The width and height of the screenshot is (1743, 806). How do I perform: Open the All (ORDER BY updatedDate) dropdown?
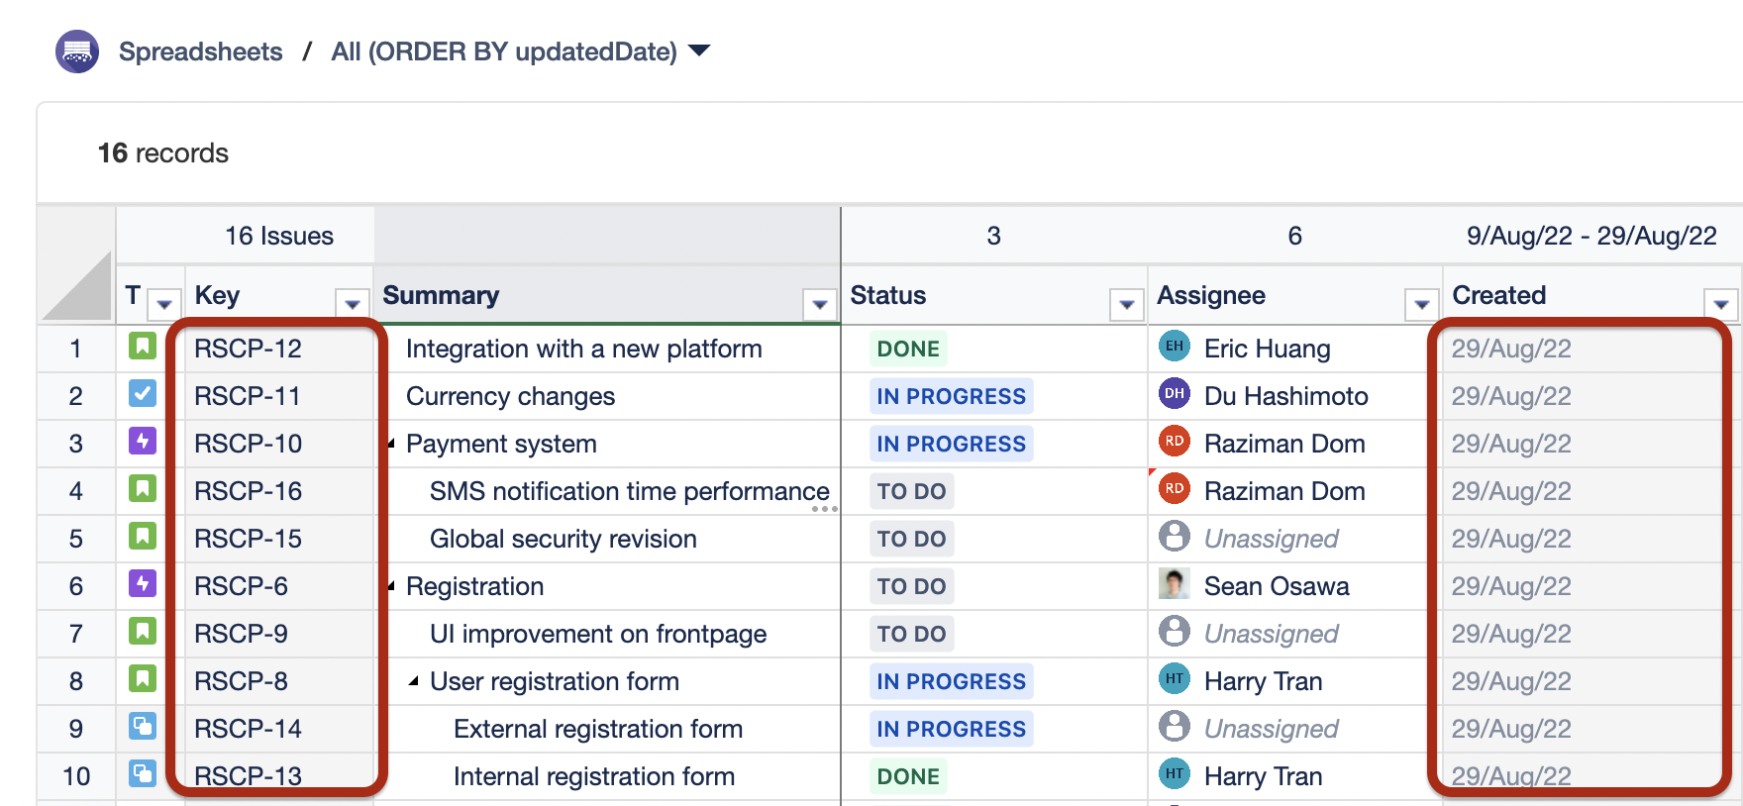pyautogui.click(x=699, y=51)
